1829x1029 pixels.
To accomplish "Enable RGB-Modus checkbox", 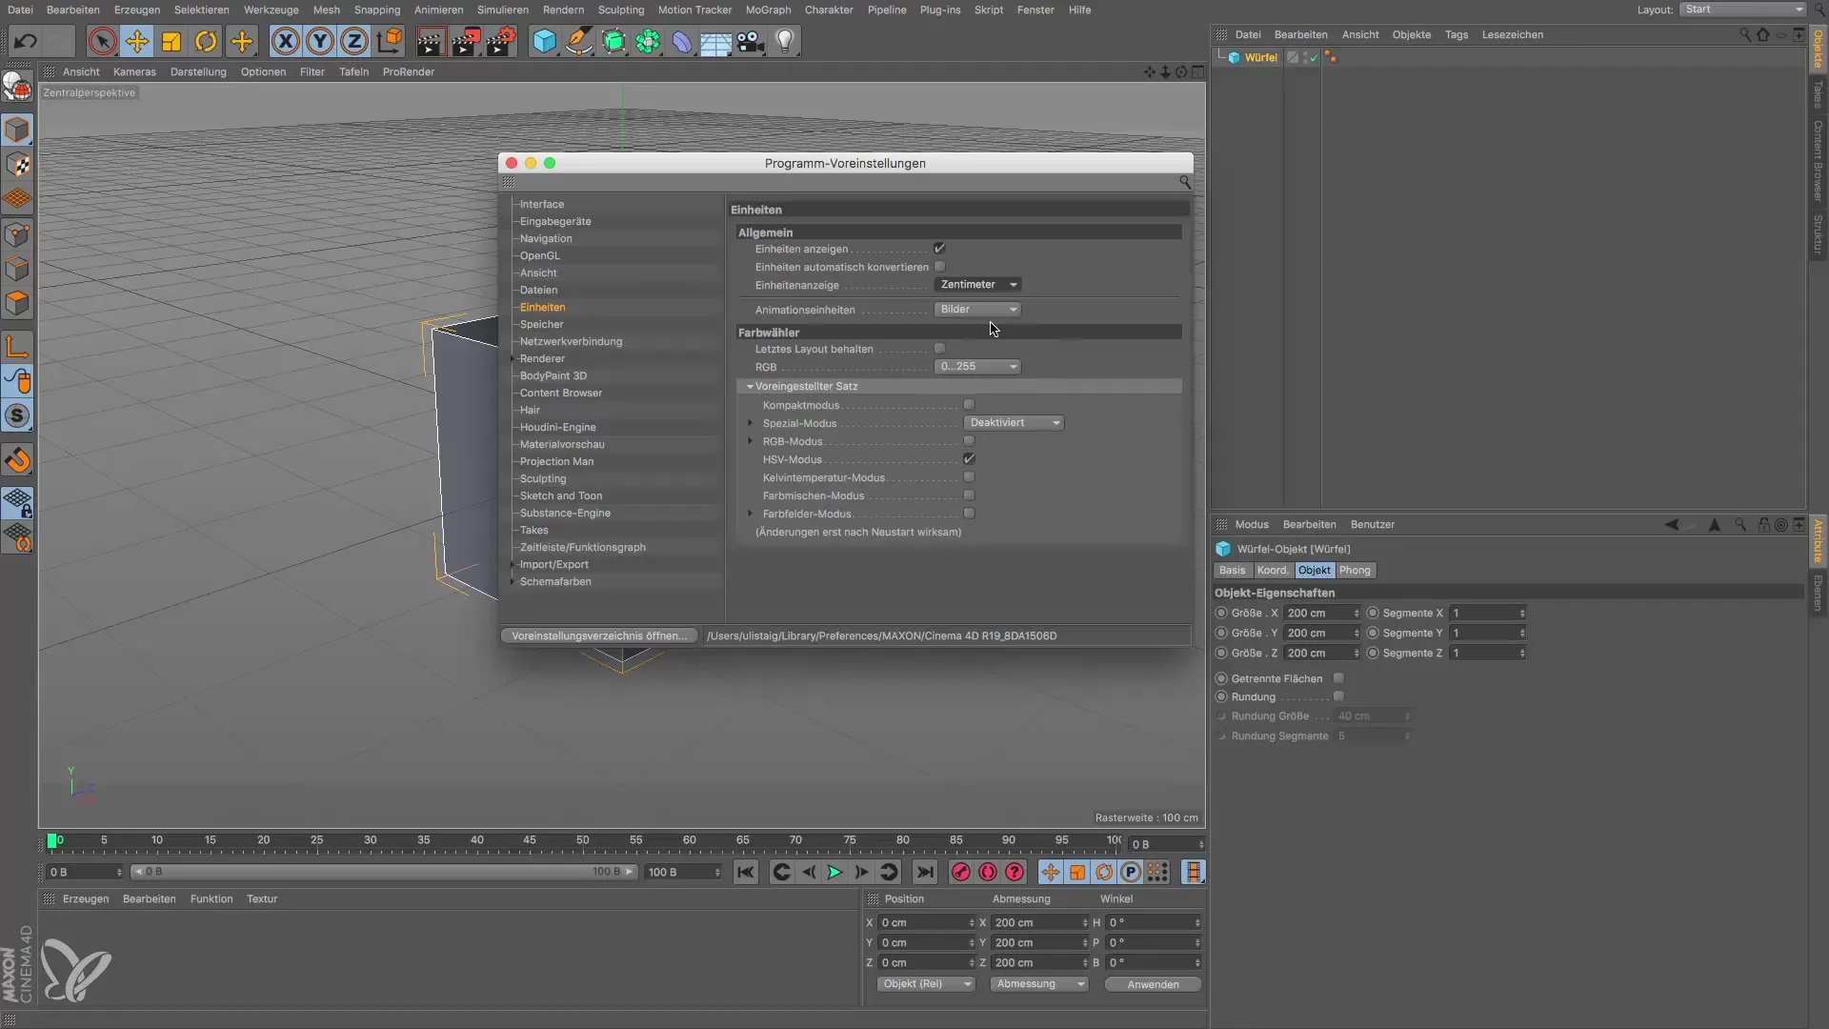I will [969, 441].
